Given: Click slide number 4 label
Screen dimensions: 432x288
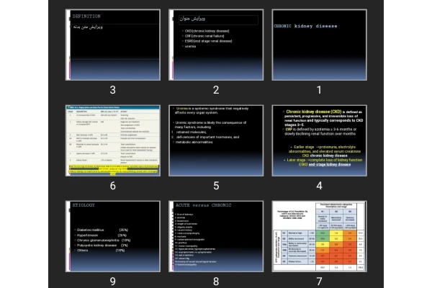Looking at the screenshot, I should point(319,186).
